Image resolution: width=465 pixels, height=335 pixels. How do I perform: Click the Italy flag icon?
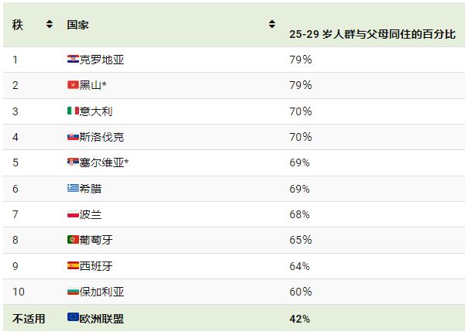point(73,111)
